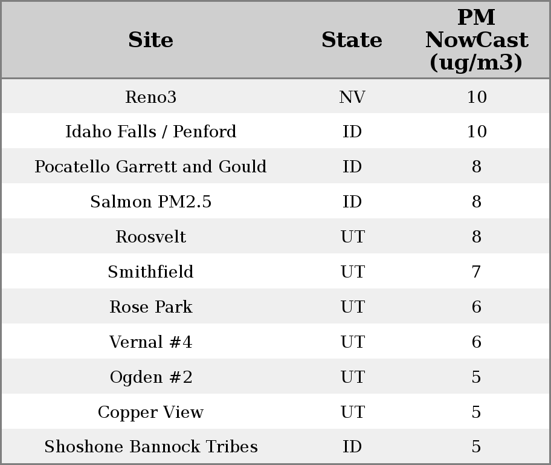Click the ID state cell for Salmon PM2.5
The width and height of the screenshot is (551, 465).
click(352, 202)
